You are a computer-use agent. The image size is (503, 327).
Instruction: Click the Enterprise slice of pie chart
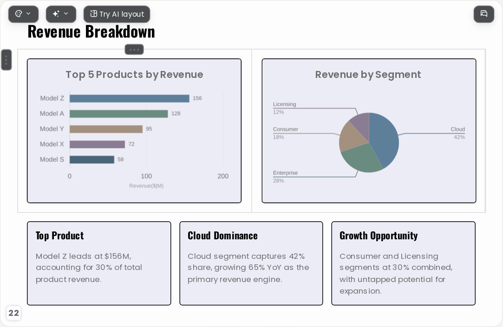coord(362,158)
